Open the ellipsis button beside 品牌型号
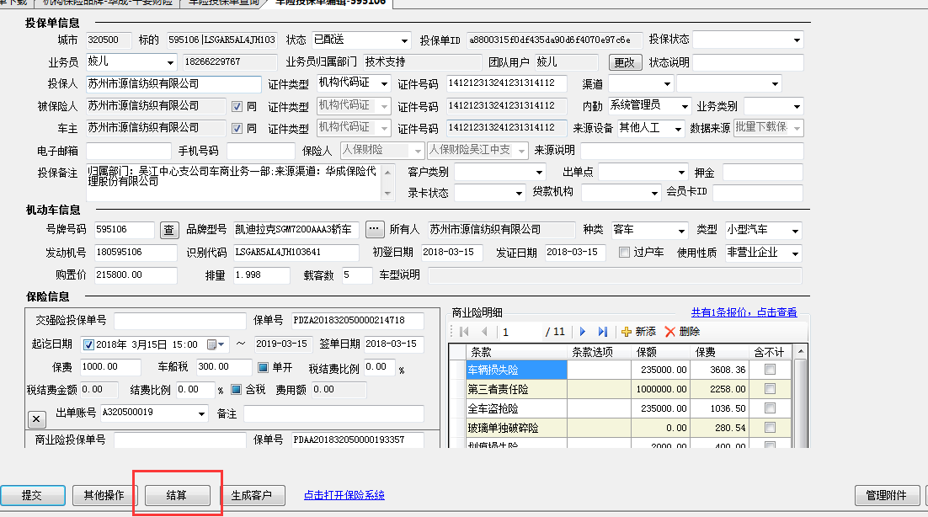 (375, 230)
